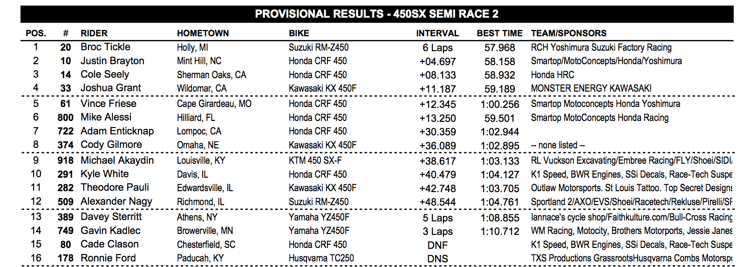Image resolution: width=750 pixels, height=267 pixels.
Task: Click Joshua Grant's MONSTER ENERGY KAWASAKI sponsor
Action: click(x=591, y=88)
